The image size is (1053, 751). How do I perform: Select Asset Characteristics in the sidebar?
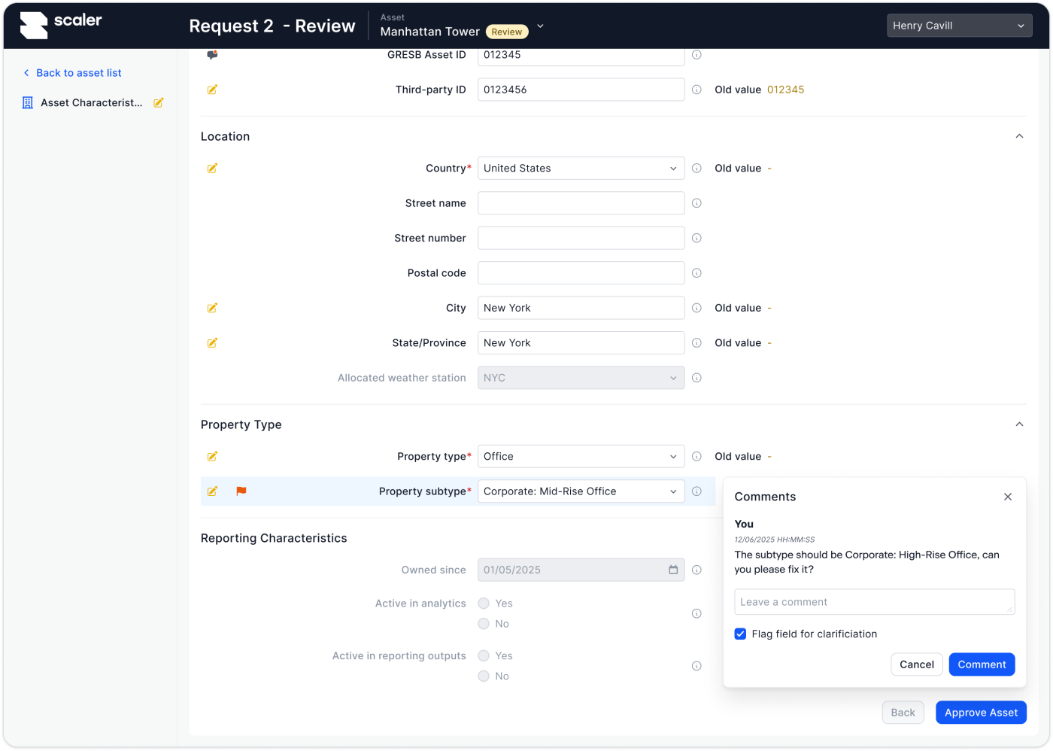(91, 103)
